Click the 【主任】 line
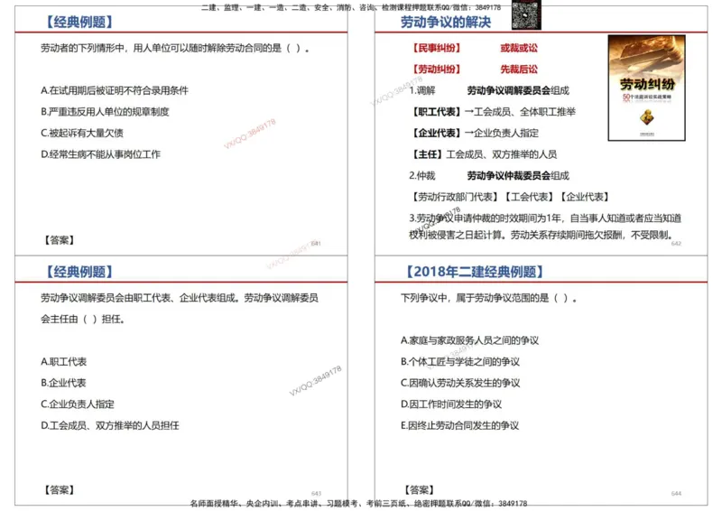This screenshot has width=722, height=511. [x=484, y=154]
